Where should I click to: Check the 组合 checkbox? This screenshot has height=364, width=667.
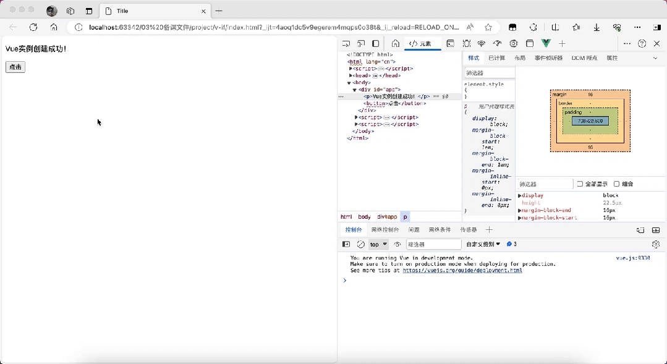pos(616,184)
